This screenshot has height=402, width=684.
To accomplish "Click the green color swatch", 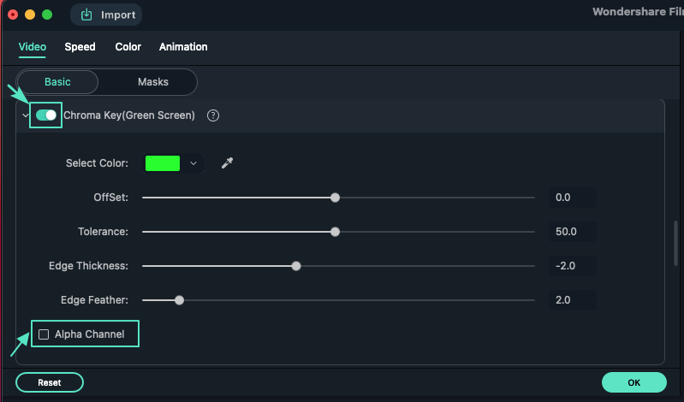I will click(163, 163).
